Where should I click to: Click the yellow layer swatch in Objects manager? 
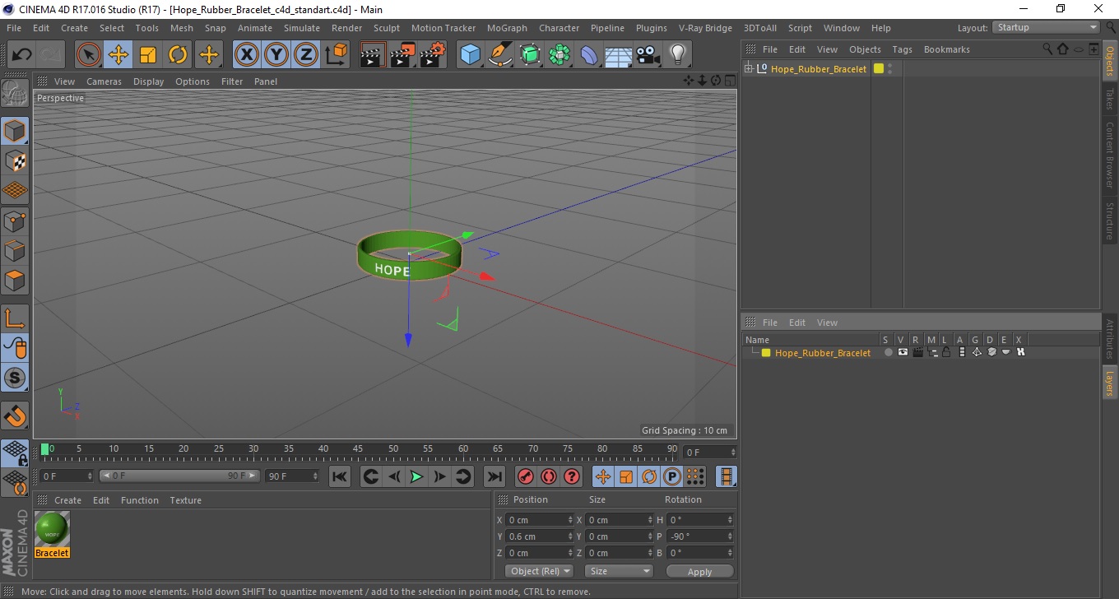(x=879, y=68)
